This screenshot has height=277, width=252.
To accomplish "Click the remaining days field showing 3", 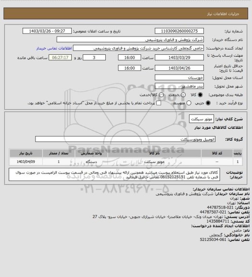I will (x=94, y=58).
